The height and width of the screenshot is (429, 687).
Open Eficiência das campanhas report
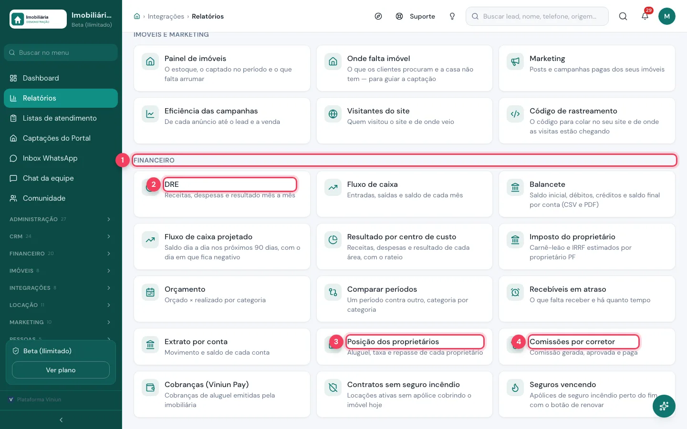pos(222,121)
